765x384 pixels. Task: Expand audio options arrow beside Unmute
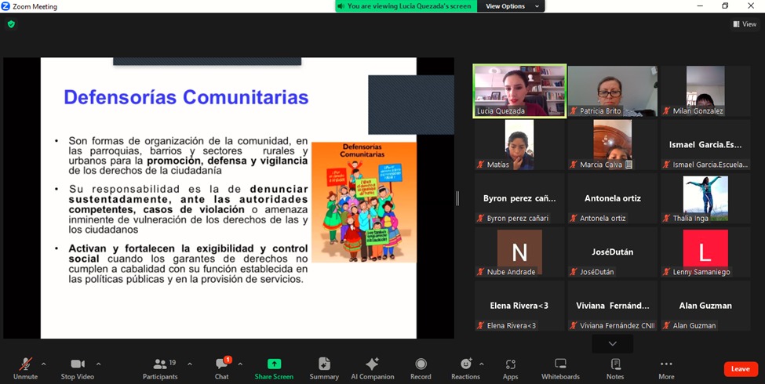[43, 364]
